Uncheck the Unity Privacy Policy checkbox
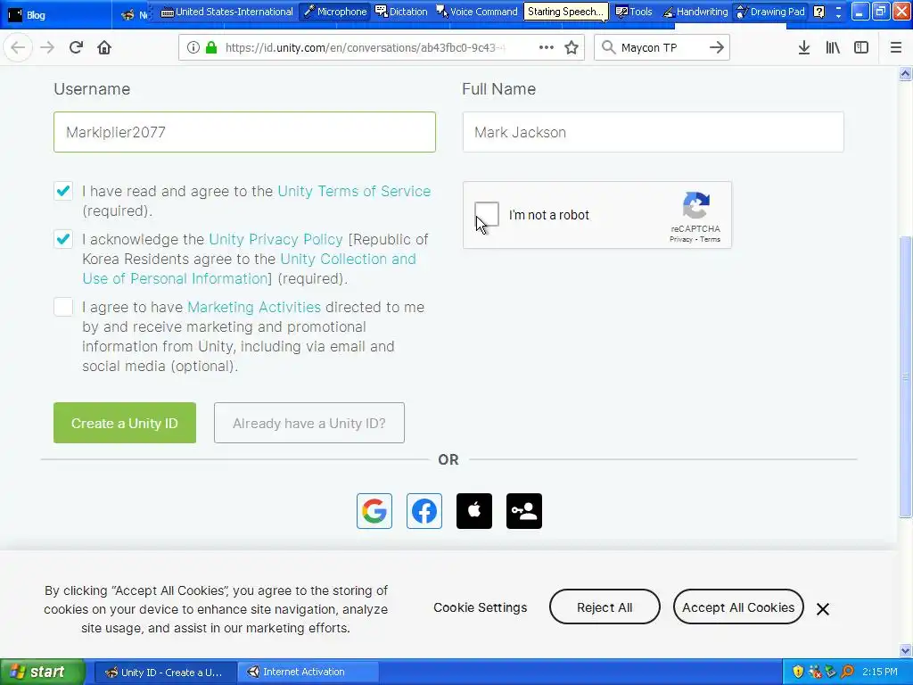The image size is (913, 685). [x=63, y=239]
